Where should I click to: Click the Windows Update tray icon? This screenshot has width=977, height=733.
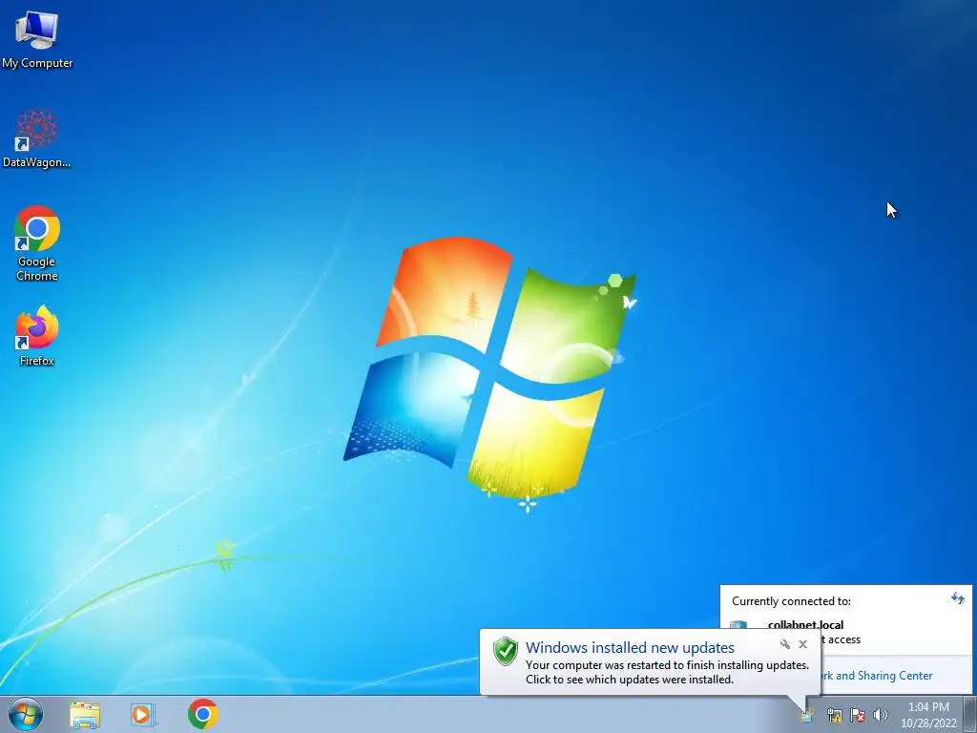(x=807, y=716)
